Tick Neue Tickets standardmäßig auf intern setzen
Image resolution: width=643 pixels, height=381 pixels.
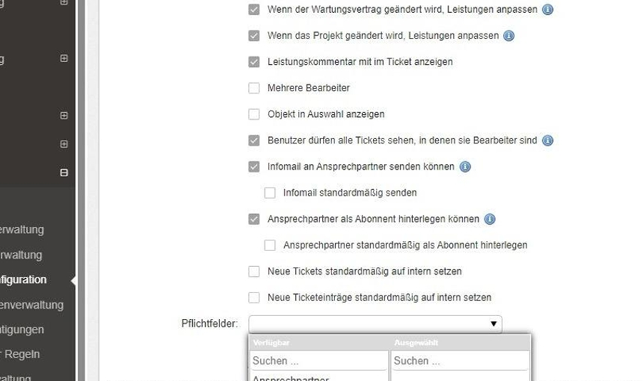point(254,271)
